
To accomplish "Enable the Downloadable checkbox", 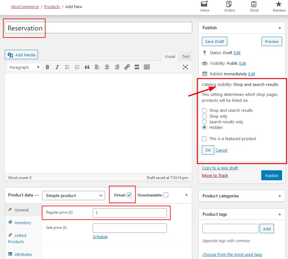I will coord(166,195).
